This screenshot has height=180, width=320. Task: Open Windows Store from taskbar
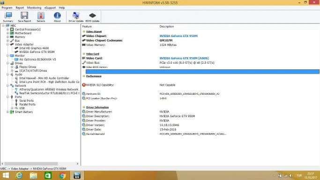pyautogui.click(x=48, y=175)
